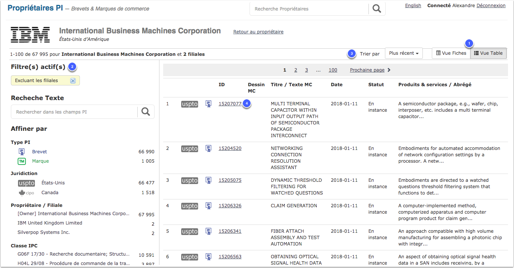Screen dimensions: 514x268
Task: Click title 'DYNAMIC THRESHOLD FILTERING FOR WATCHED QUESTIONS'
Action: (x=297, y=187)
